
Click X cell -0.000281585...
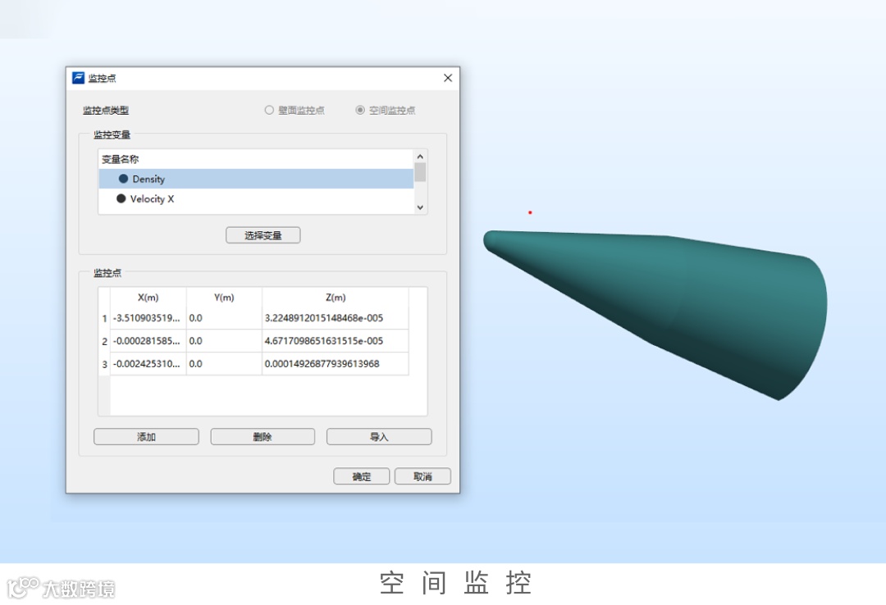click(x=148, y=341)
